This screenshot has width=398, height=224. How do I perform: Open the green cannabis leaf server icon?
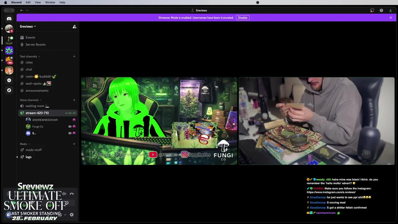tap(9, 50)
